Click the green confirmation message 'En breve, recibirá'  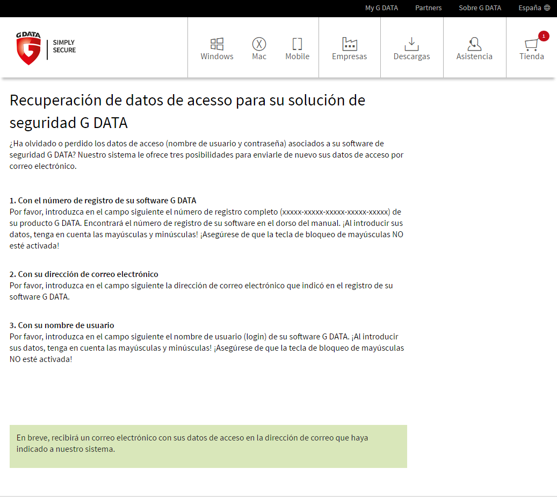point(208,446)
